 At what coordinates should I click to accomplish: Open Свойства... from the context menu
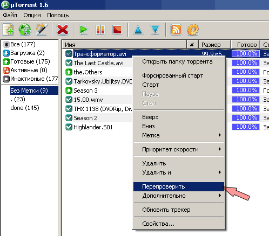coord(179,224)
